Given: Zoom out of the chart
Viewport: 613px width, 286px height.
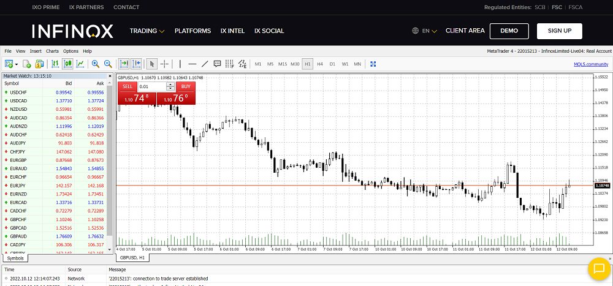Looking at the screenshot, I should (108, 64).
